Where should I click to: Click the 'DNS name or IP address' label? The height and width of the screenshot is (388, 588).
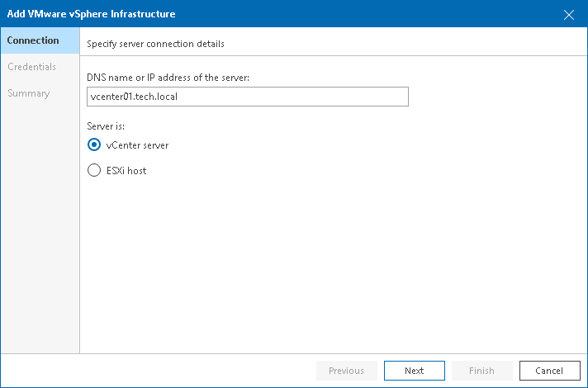pos(168,77)
